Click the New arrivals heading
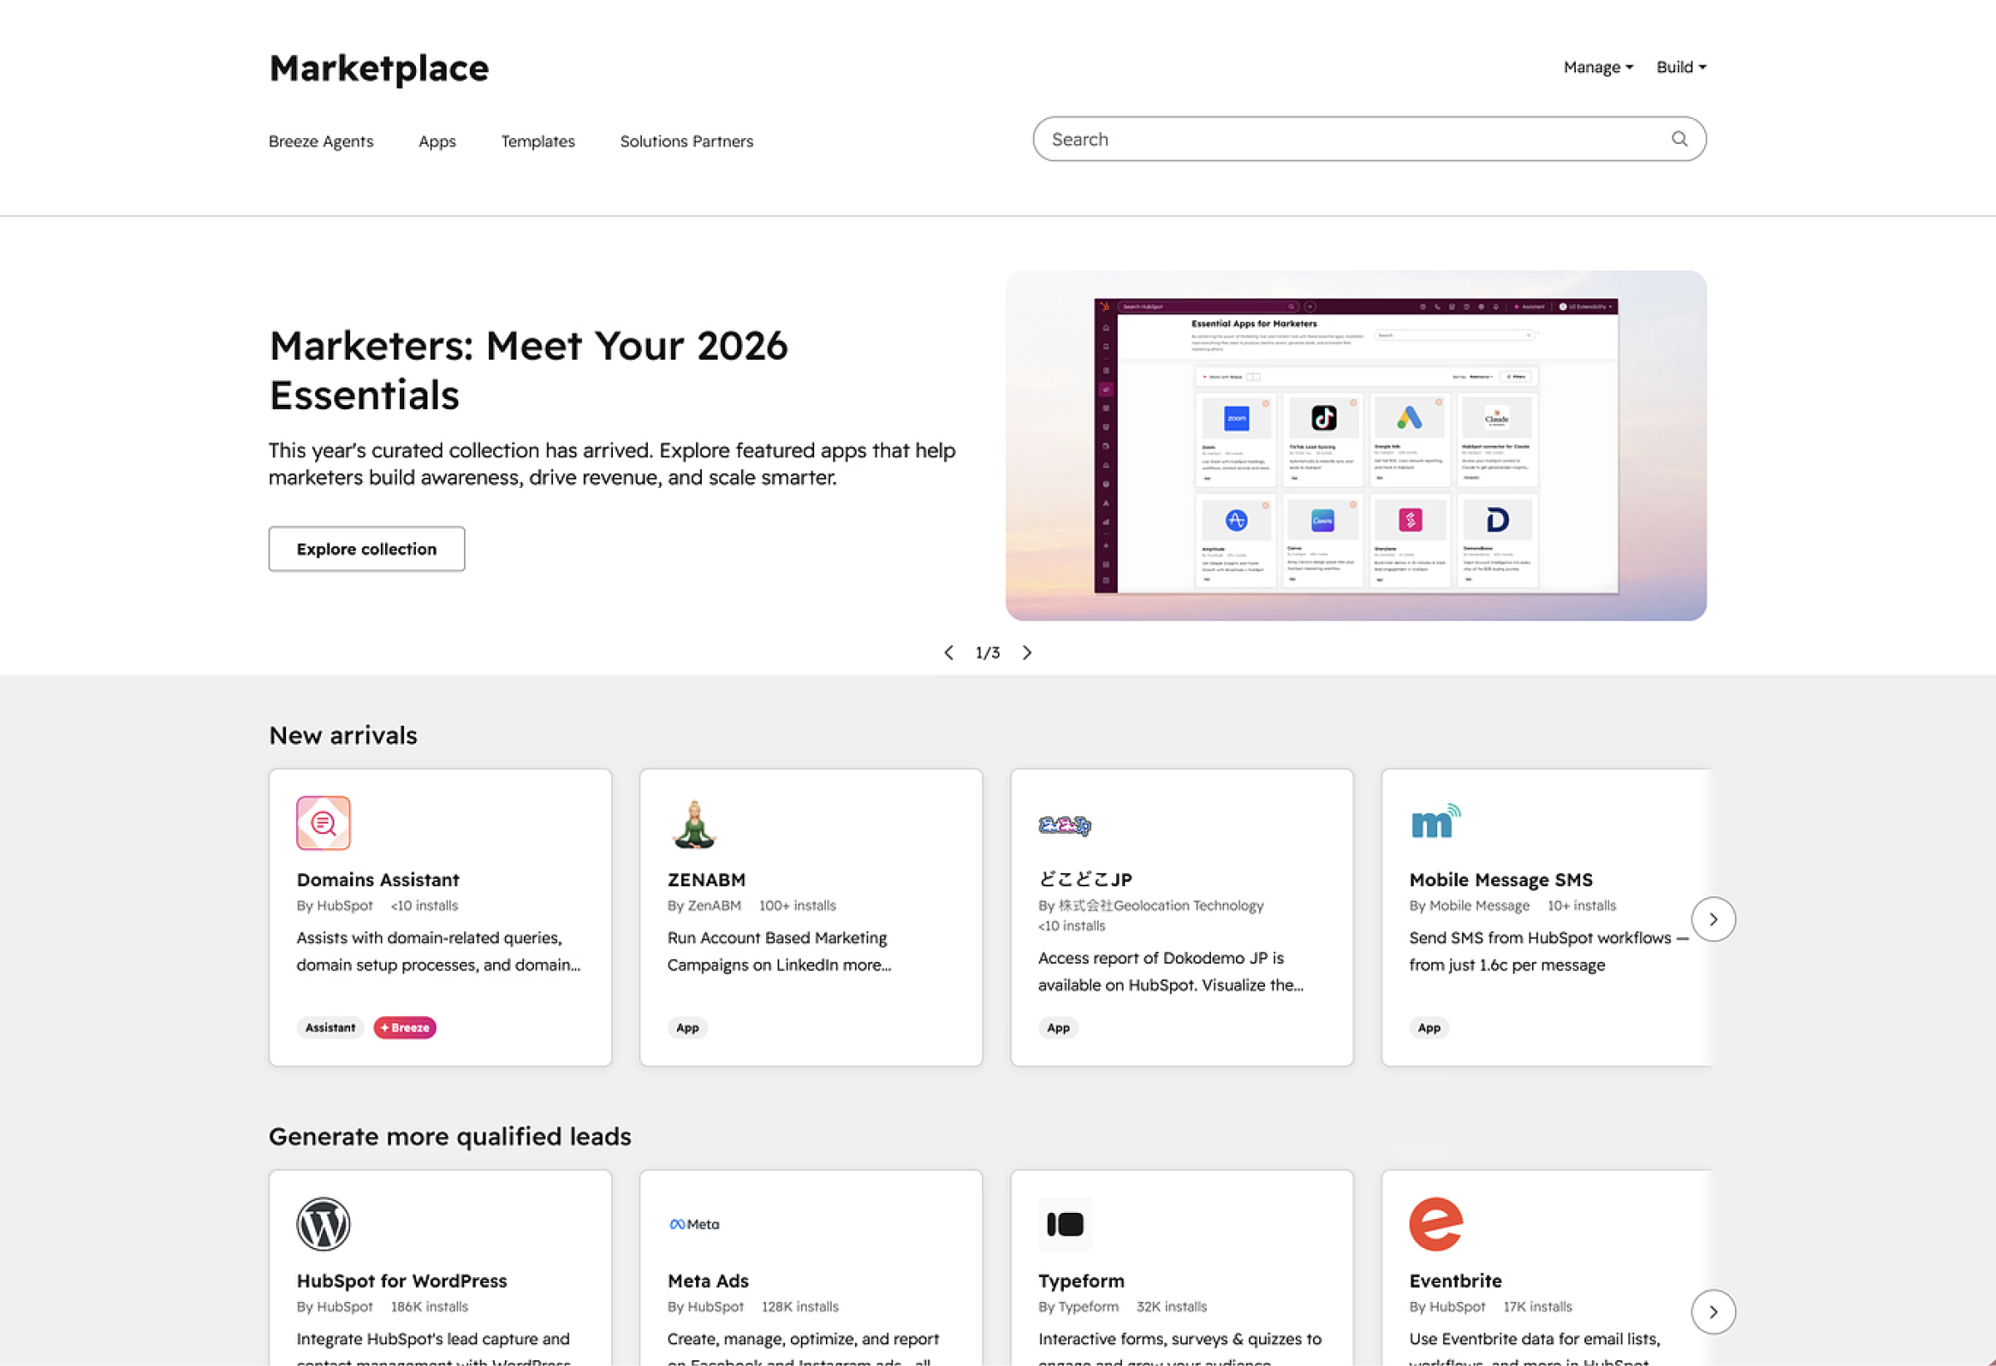 click(x=343, y=735)
